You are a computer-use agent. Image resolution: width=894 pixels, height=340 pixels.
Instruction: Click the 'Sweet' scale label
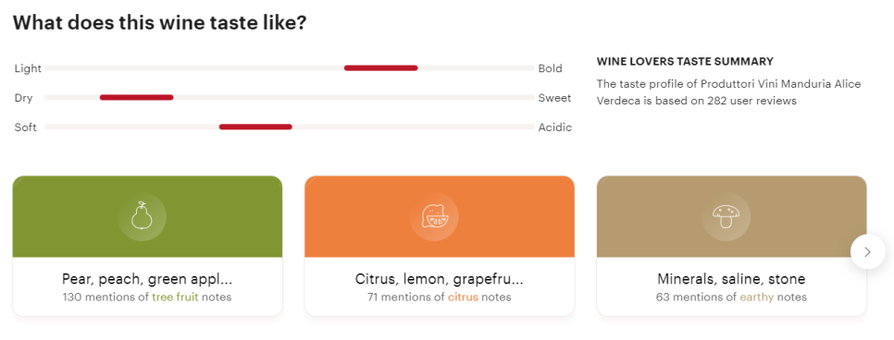[x=554, y=98]
